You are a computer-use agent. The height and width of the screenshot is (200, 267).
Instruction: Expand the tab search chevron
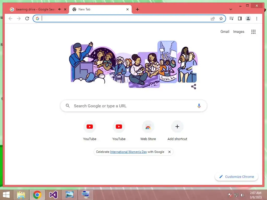pyautogui.click(x=231, y=9)
